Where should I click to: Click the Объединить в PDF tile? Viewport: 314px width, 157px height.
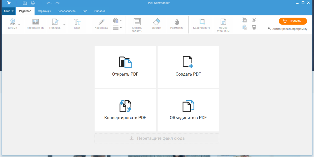(x=188, y=110)
